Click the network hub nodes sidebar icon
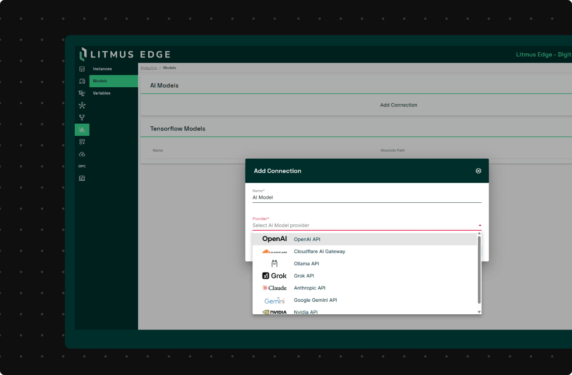 [x=82, y=106]
